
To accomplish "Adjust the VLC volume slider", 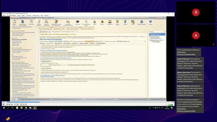I will point(171,105).
